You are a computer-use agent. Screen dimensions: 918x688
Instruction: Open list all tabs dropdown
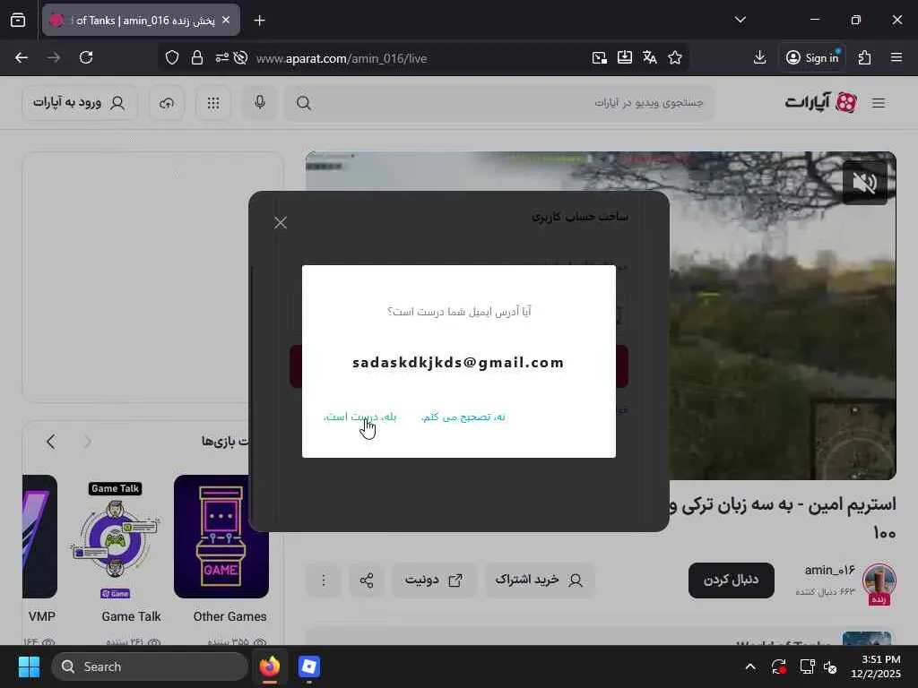click(x=740, y=20)
